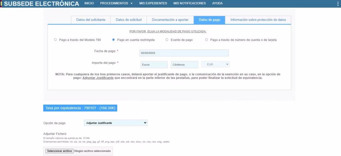Select Pago a través de número de cuenta o de tarjeta
This screenshot has width=341, height=156.
206,40
